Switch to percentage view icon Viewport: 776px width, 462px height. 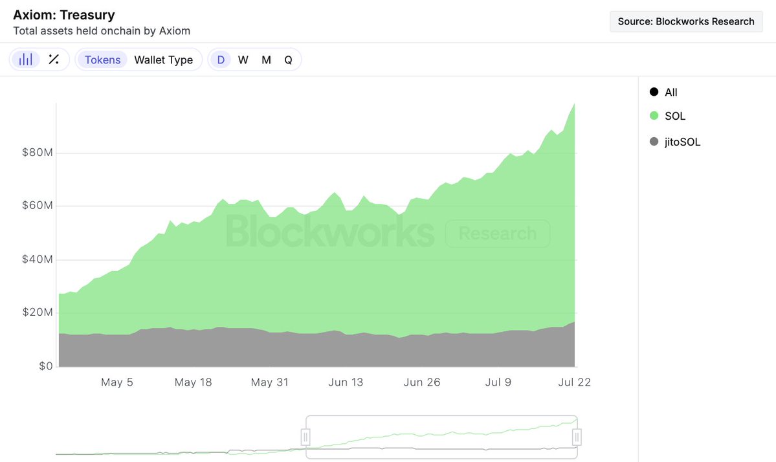coord(54,60)
